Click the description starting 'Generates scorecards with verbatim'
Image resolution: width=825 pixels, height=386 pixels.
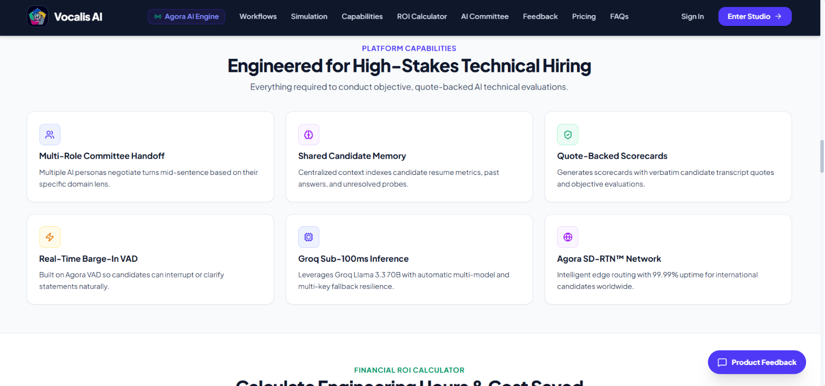coord(666,178)
